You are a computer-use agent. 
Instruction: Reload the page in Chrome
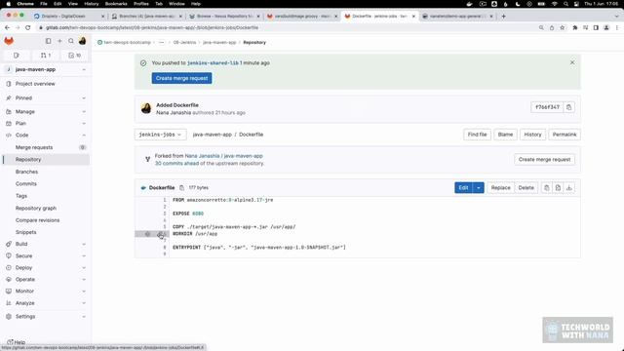[28, 28]
